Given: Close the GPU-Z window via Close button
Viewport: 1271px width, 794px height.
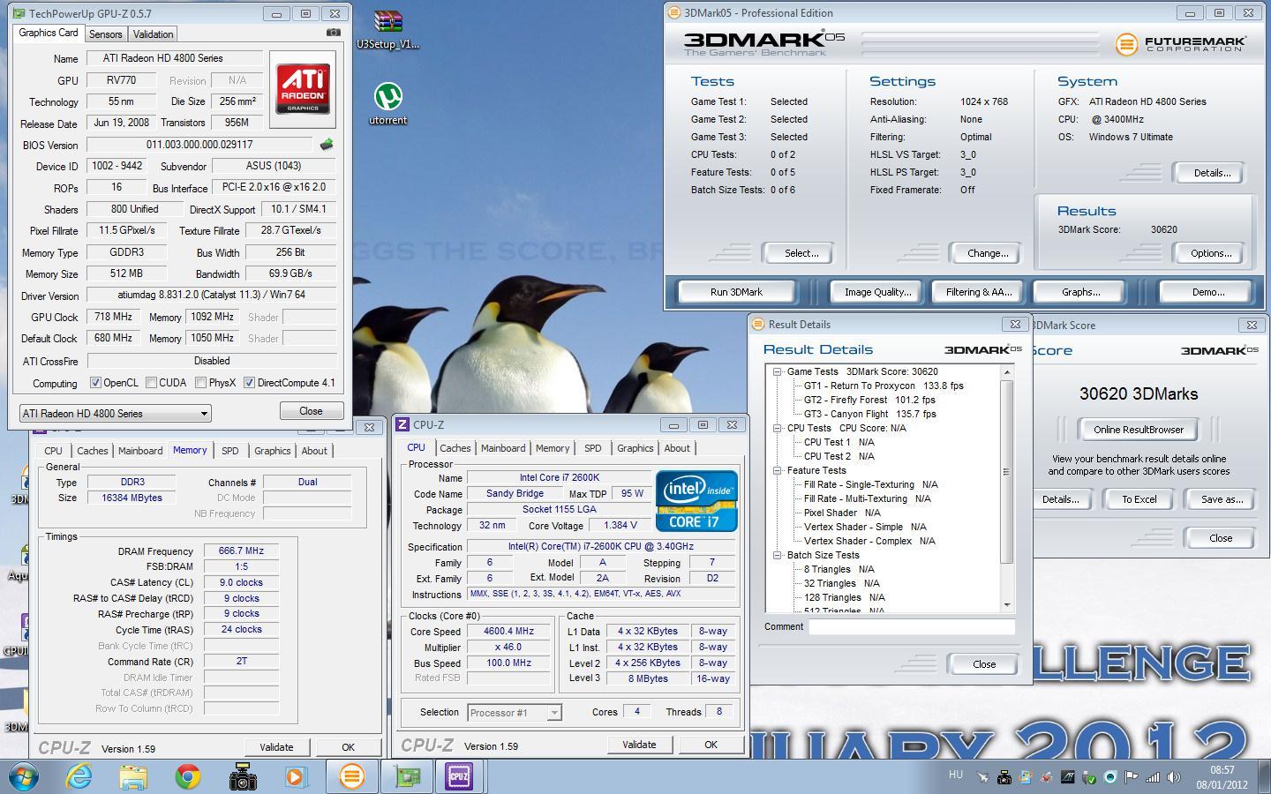Looking at the screenshot, I should (x=311, y=411).
